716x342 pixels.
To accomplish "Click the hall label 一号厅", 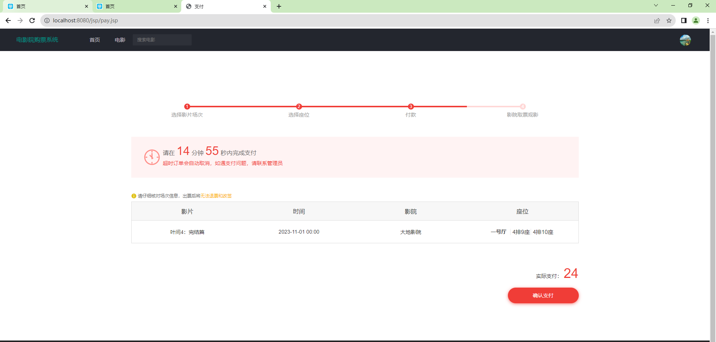I will click(499, 232).
